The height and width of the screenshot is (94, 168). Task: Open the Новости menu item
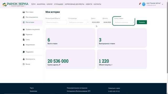tap(89, 4)
